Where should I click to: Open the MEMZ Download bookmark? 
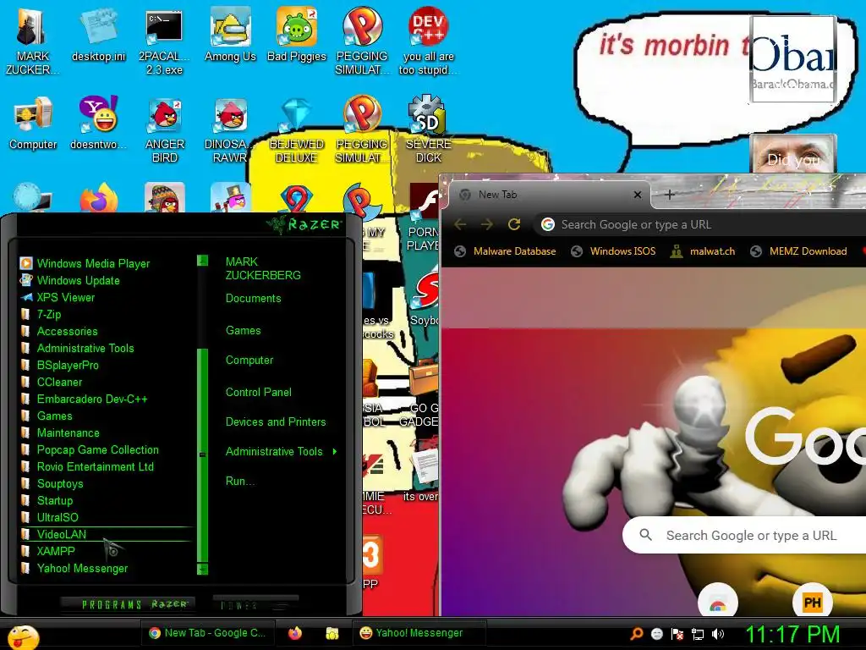pos(798,251)
